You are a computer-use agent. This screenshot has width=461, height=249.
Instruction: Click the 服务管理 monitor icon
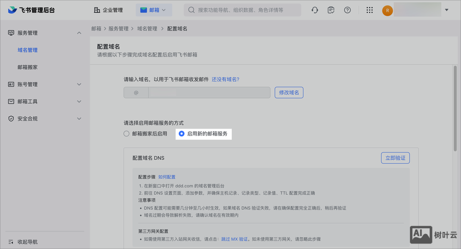click(x=11, y=33)
